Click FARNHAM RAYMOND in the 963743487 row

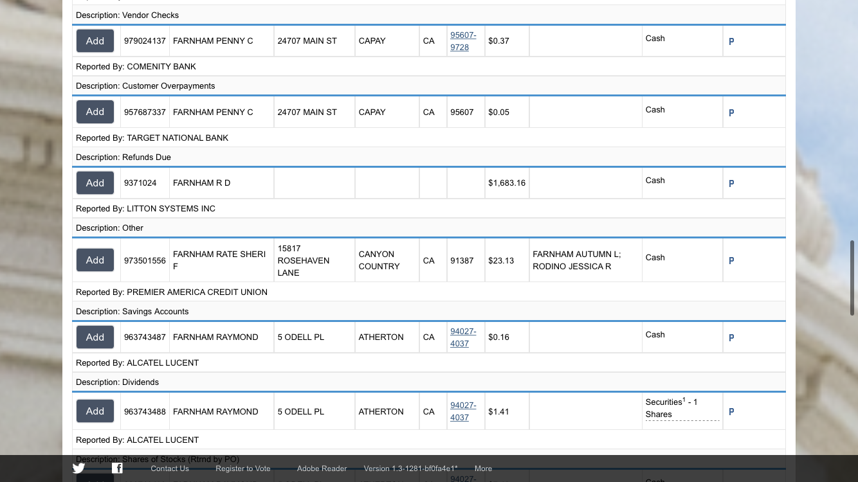(215, 337)
